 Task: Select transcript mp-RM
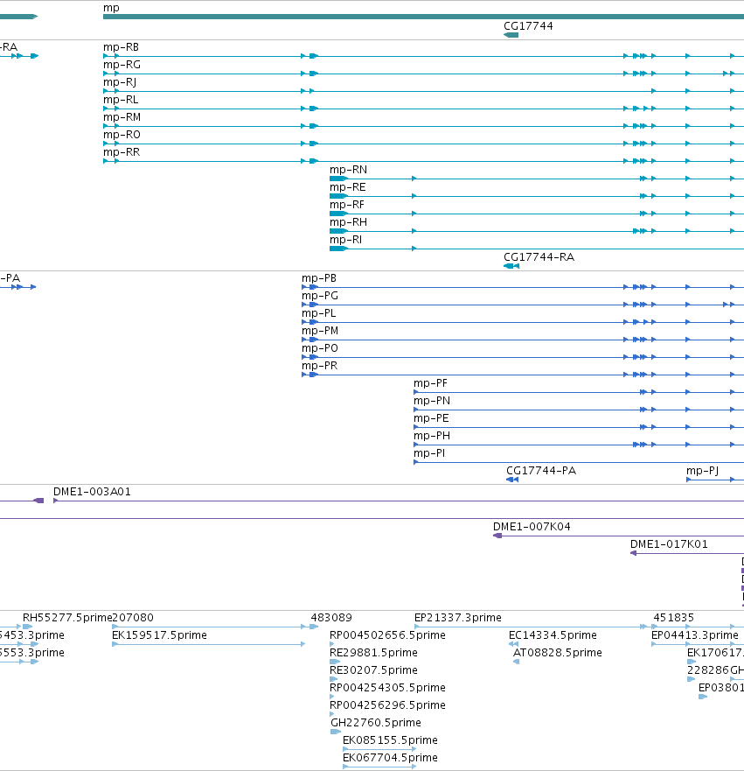122,117
